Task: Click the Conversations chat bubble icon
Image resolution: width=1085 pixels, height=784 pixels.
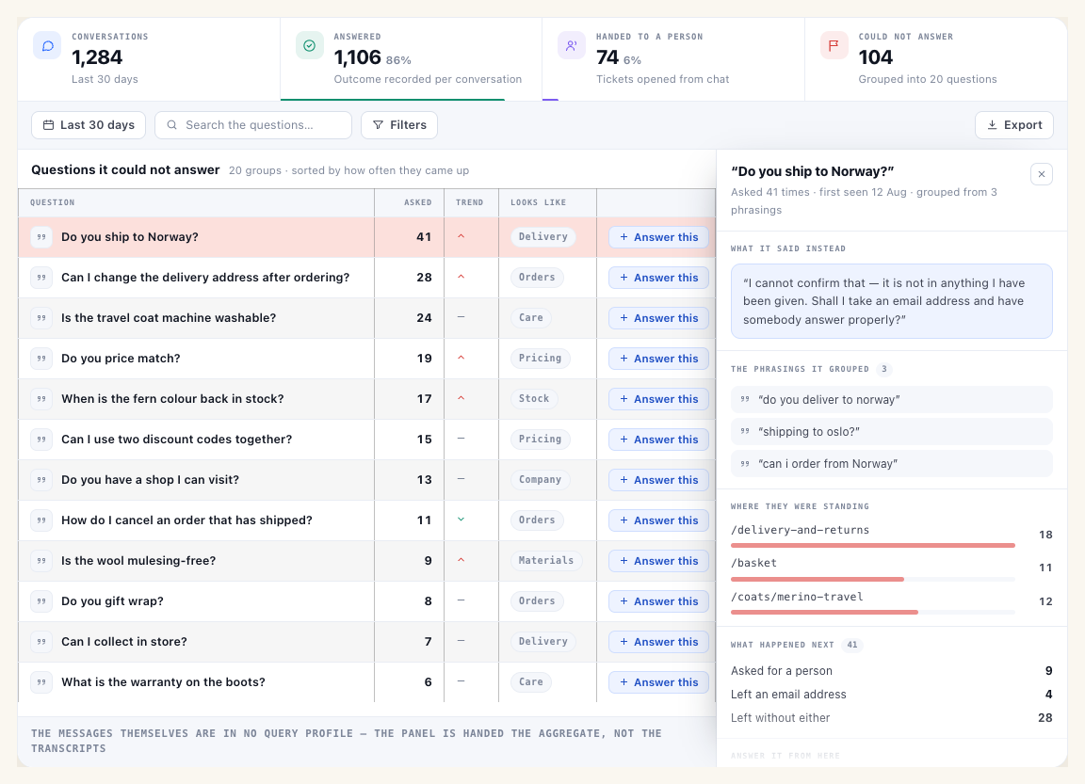Action: [47, 45]
